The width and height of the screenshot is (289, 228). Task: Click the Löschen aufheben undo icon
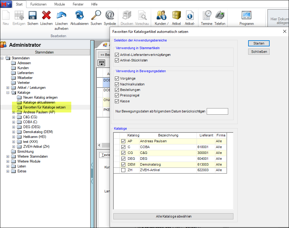61,15
